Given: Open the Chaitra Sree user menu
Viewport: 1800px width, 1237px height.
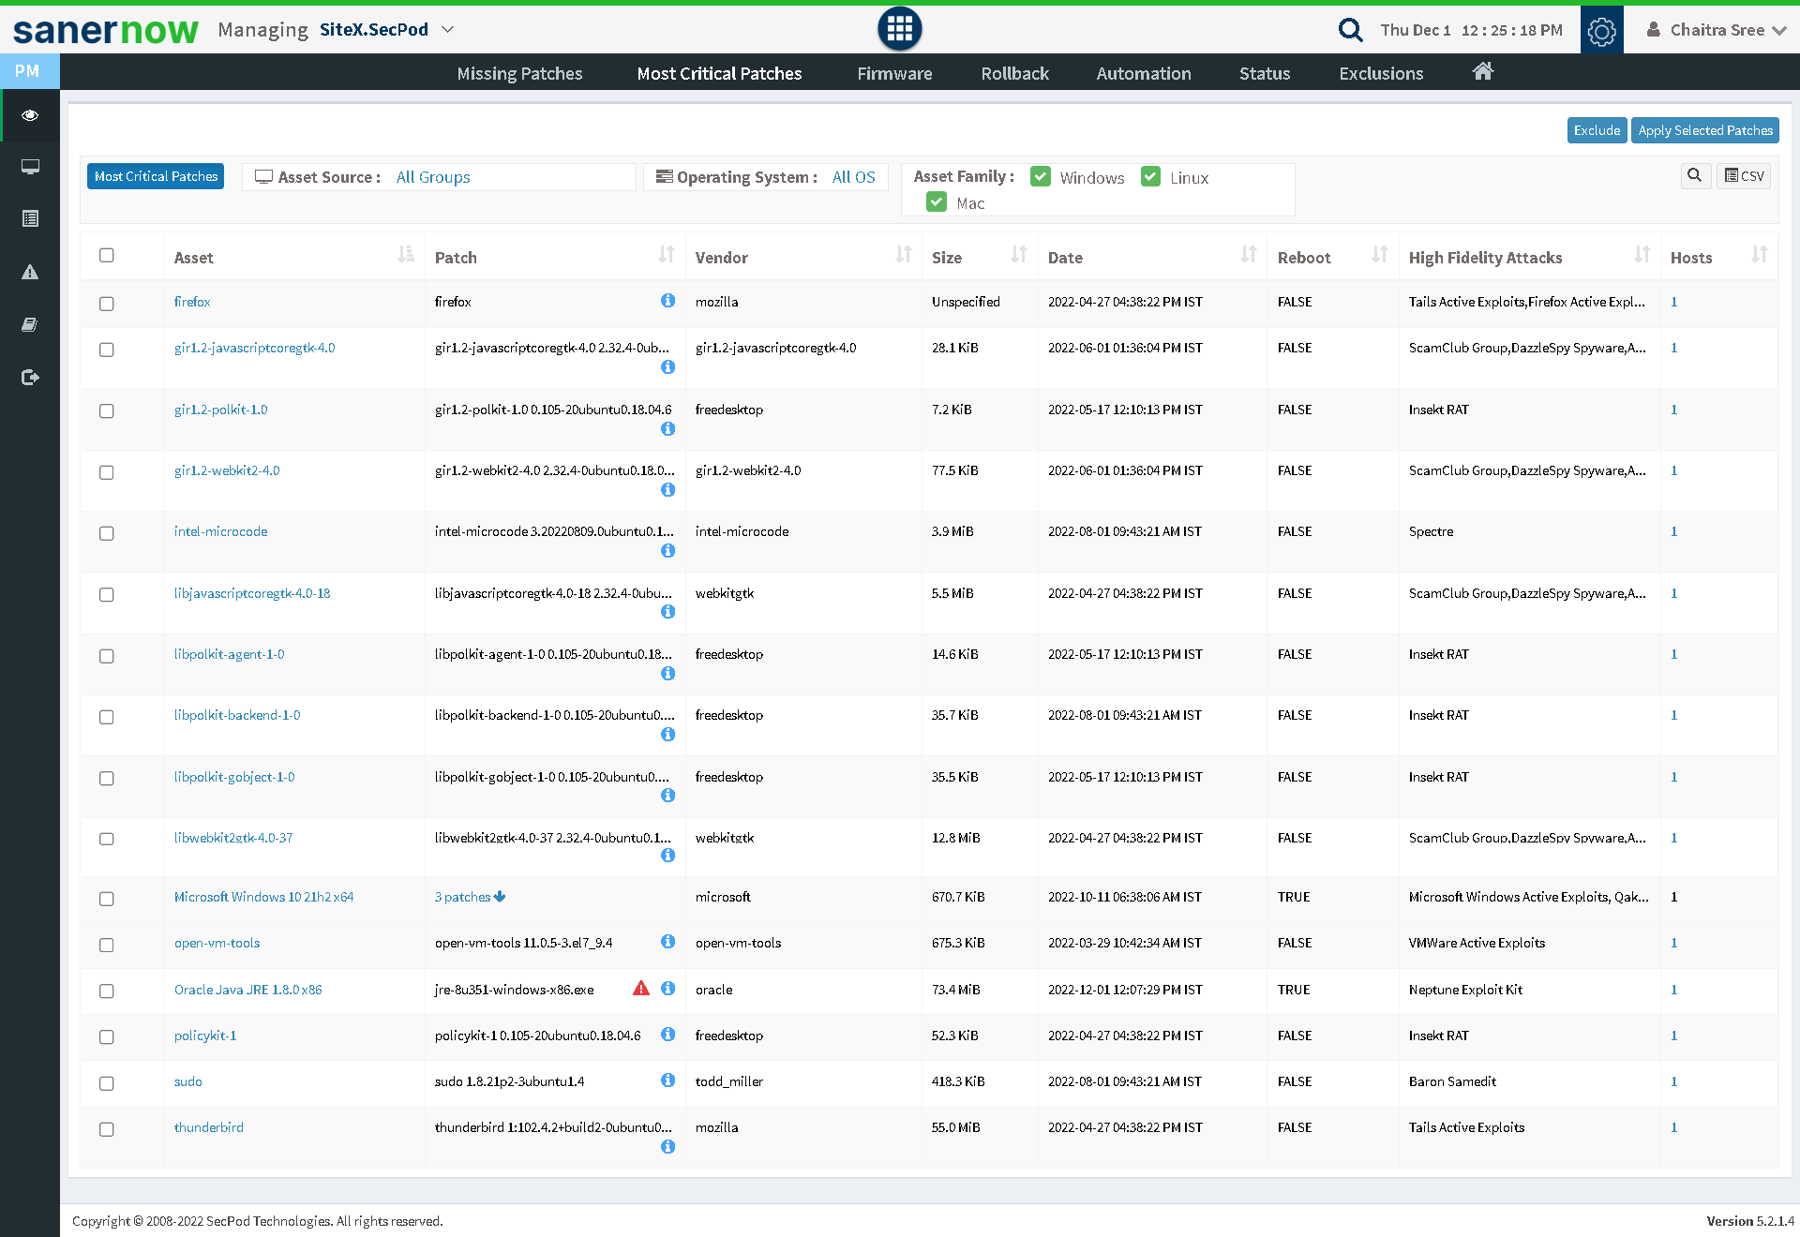Looking at the screenshot, I should (x=1716, y=30).
